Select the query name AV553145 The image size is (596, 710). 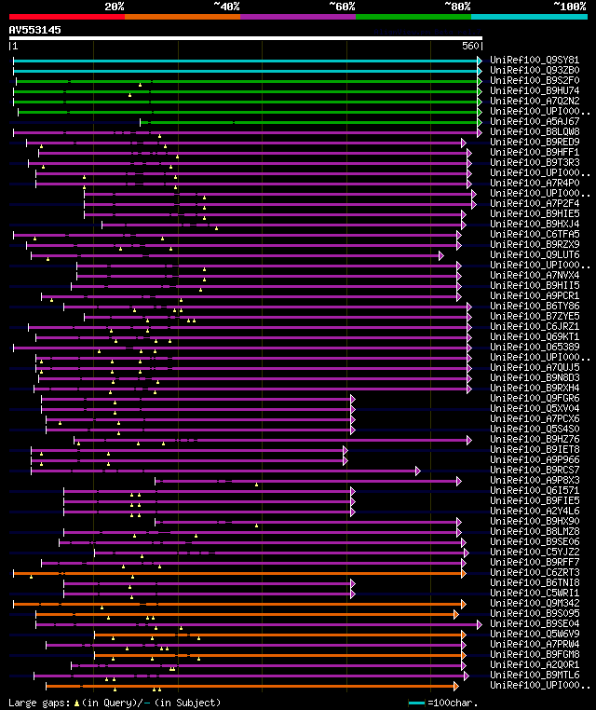coord(34,30)
